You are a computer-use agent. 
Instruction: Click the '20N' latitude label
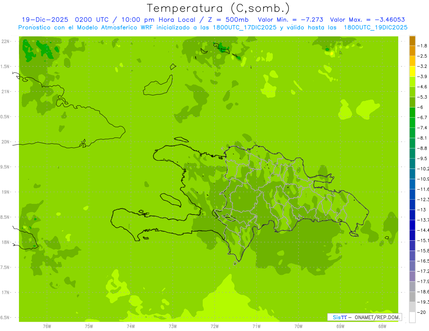(x=6, y=142)
